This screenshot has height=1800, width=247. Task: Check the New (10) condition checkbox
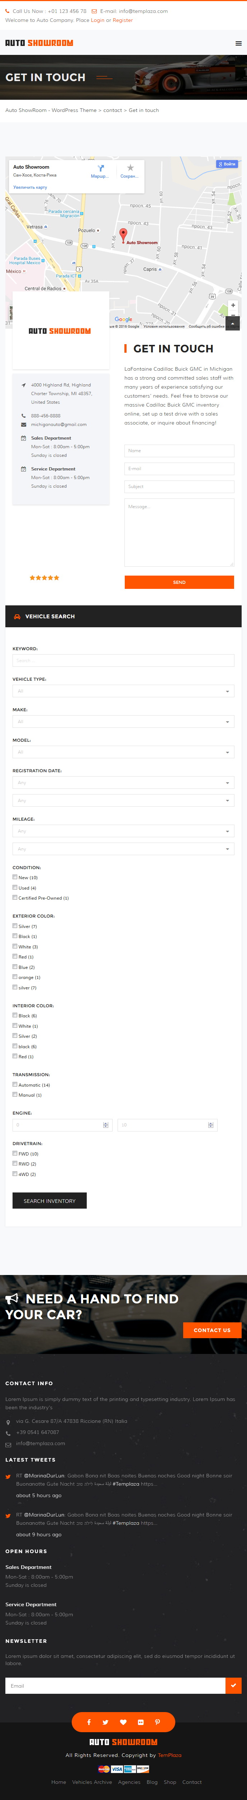coord(15,876)
